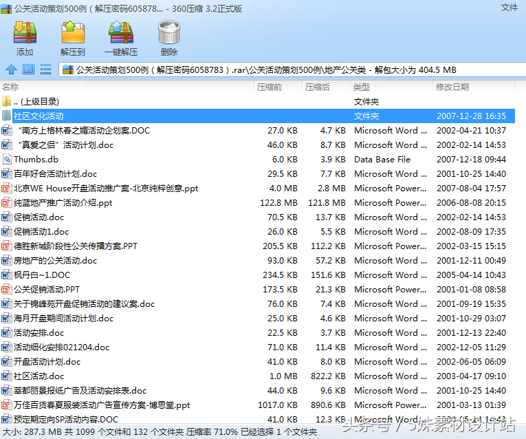Click the 删除 (Delete) trash icon
Screen dimensions: 526x439
pyautogui.click(x=169, y=32)
